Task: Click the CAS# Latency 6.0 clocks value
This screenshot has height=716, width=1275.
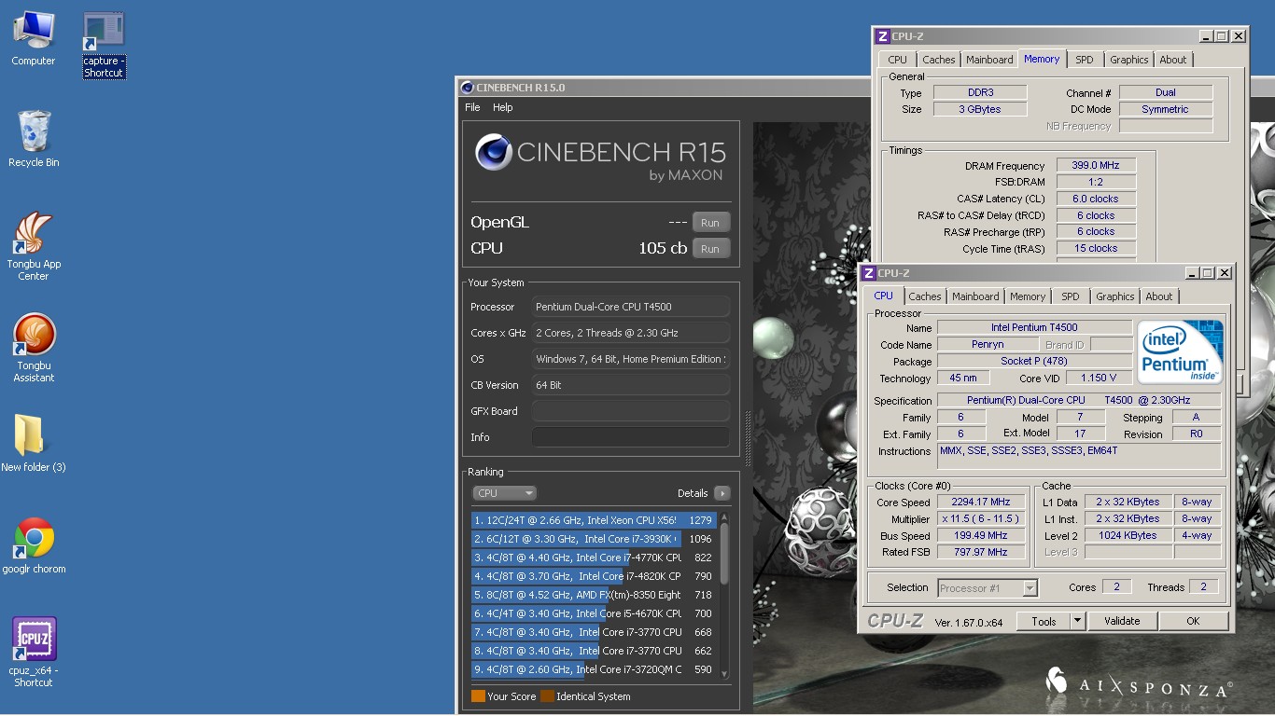Action: (x=1096, y=199)
